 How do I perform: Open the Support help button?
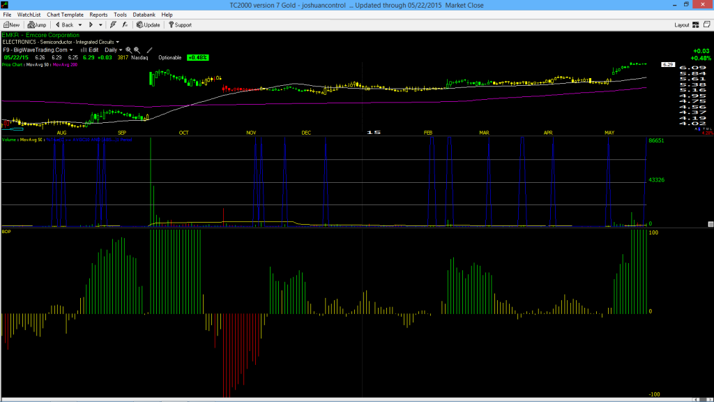181,25
